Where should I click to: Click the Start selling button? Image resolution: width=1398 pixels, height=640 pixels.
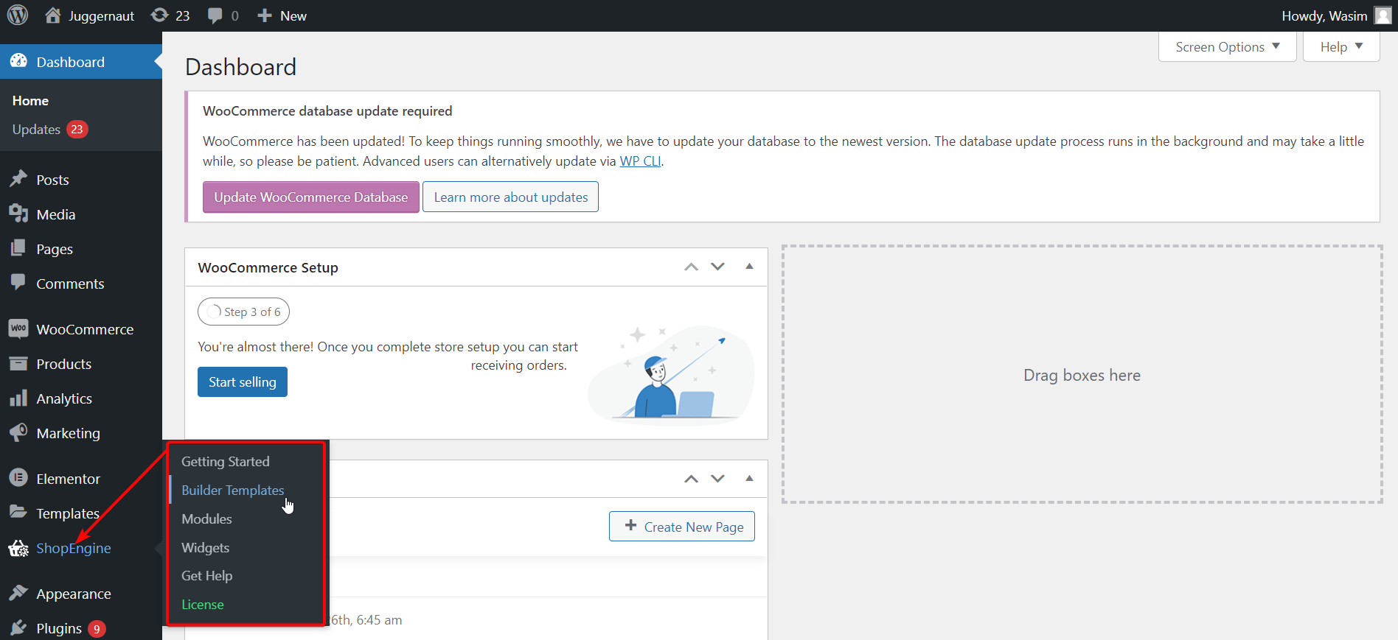pyautogui.click(x=243, y=381)
